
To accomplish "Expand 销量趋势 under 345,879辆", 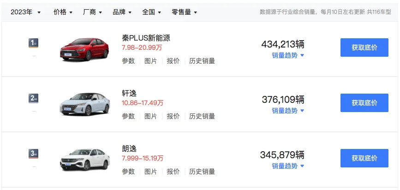I will (x=288, y=166).
